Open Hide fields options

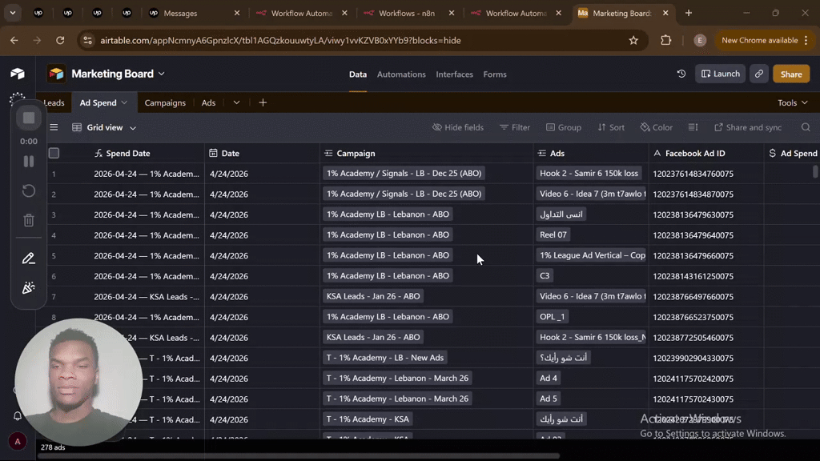pos(457,127)
